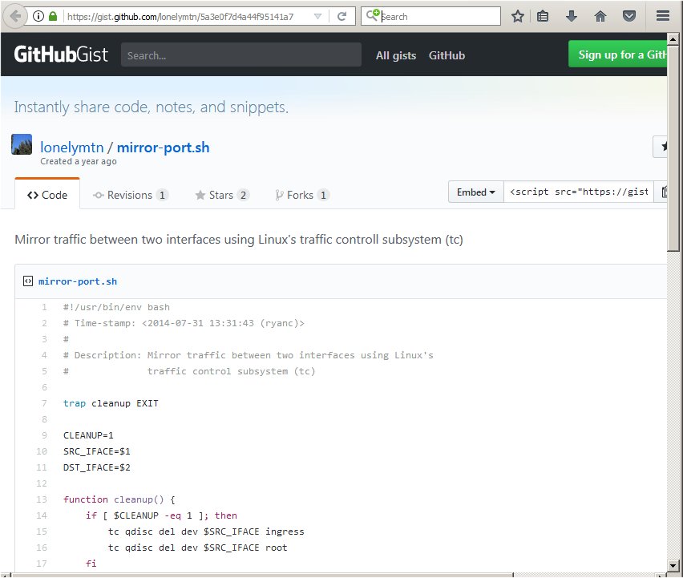683x578 pixels.
Task: Open the All gists link
Action: [x=396, y=55]
